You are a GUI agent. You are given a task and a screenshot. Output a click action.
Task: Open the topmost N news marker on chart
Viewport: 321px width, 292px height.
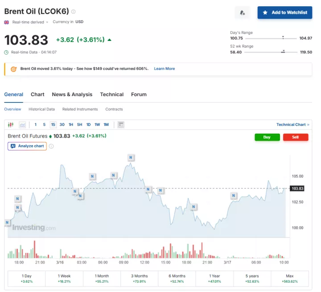(x=131, y=157)
